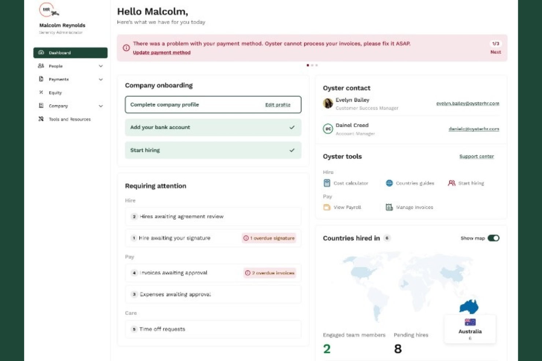Click the Add your bank account checkmark
Image resolution: width=542 pixels, height=361 pixels.
[x=292, y=127]
